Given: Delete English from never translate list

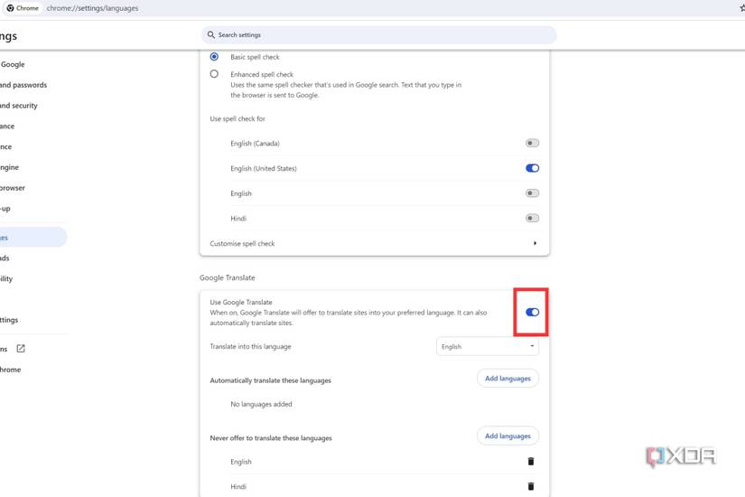Looking at the screenshot, I should coord(531,462).
